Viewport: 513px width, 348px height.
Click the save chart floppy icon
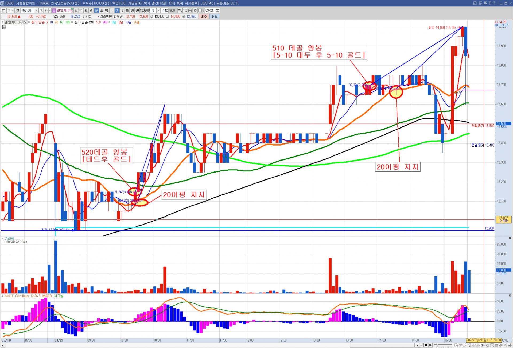(x=190, y=10)
